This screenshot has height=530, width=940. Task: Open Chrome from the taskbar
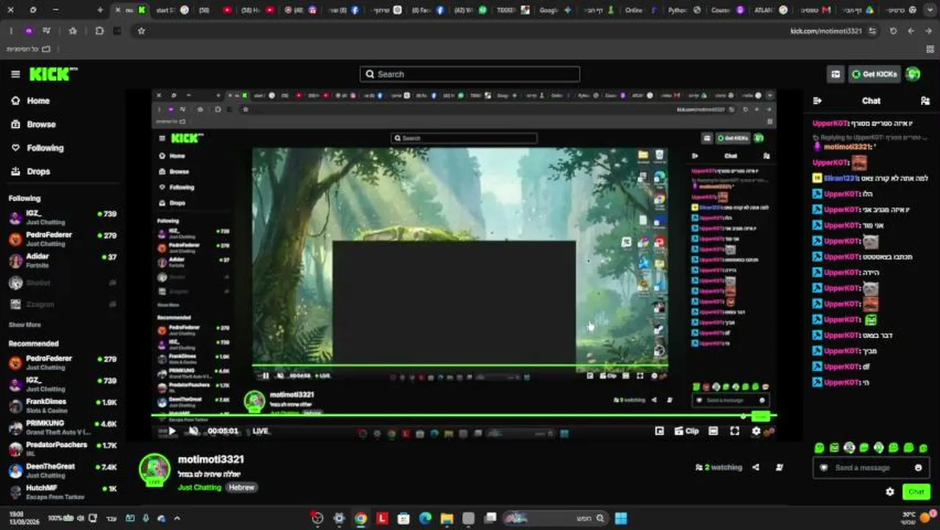point(360,518)
